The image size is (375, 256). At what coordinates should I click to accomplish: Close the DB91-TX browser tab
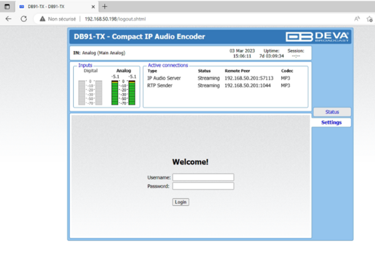93,7
